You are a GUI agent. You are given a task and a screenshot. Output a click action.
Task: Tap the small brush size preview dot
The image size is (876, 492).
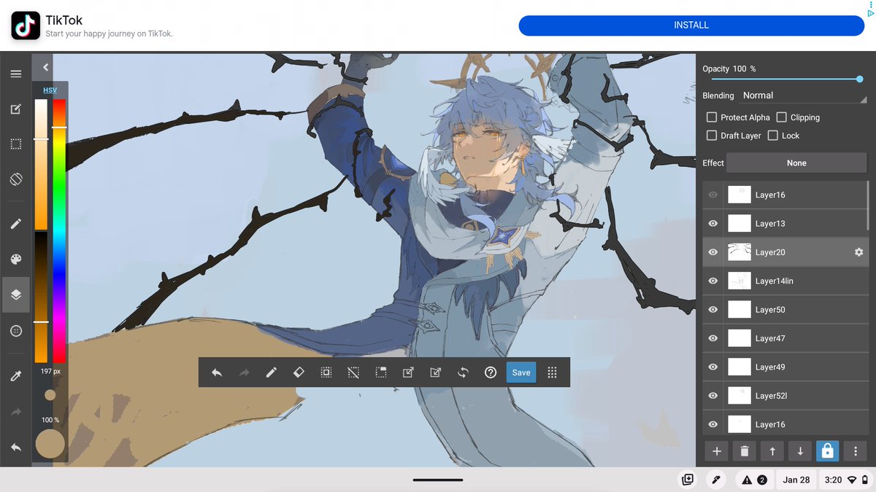[x=50, y=395]
